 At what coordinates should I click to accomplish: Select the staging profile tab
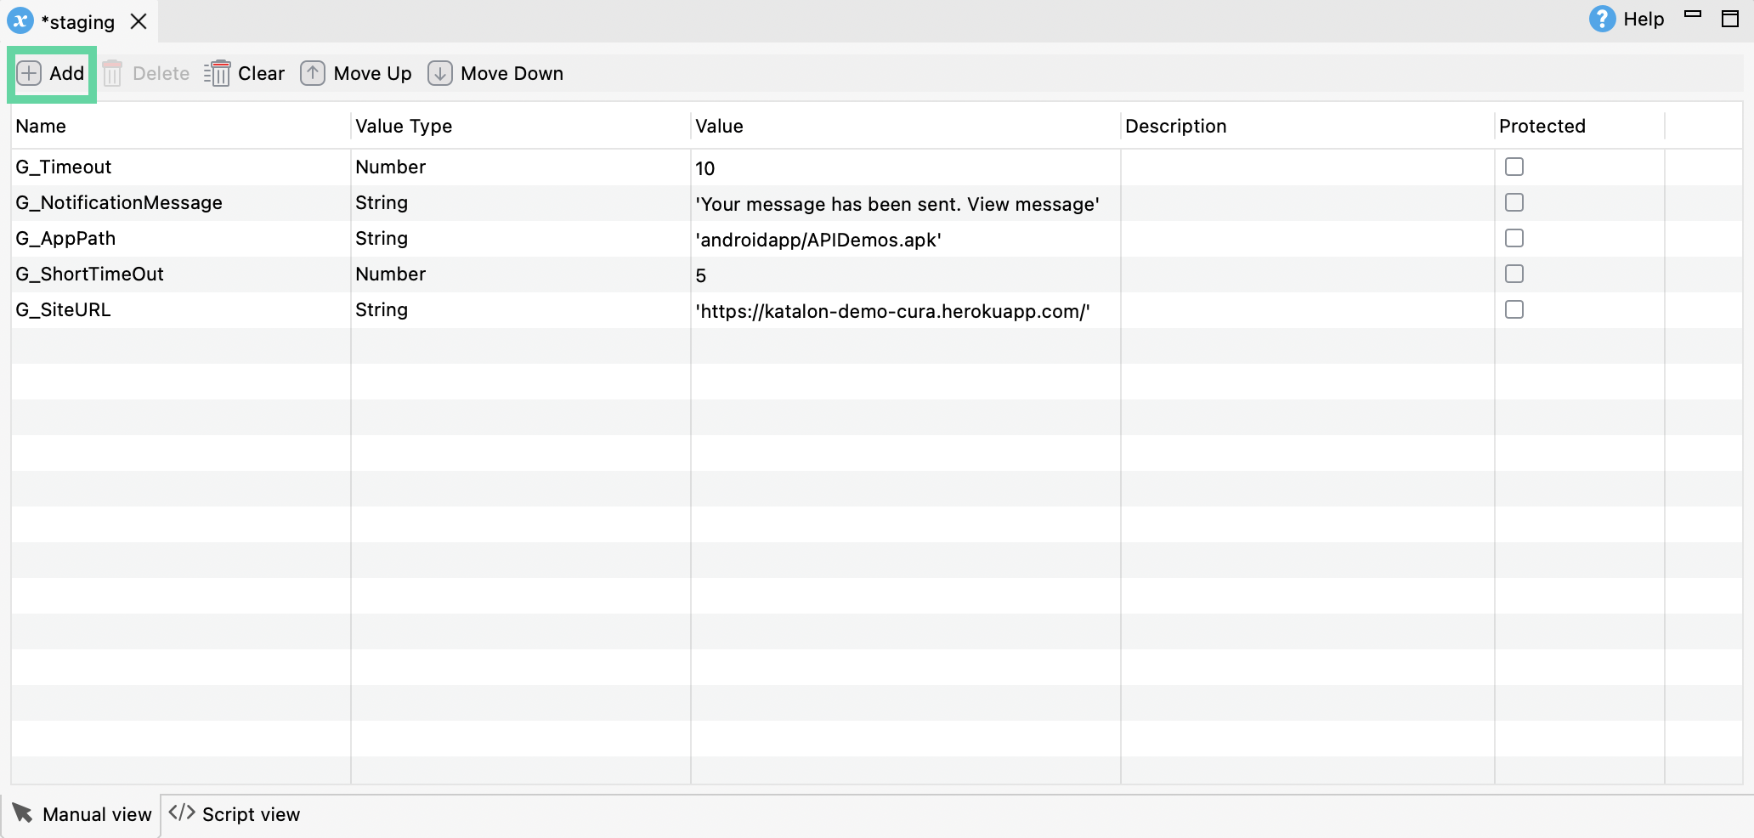point(78,21)
